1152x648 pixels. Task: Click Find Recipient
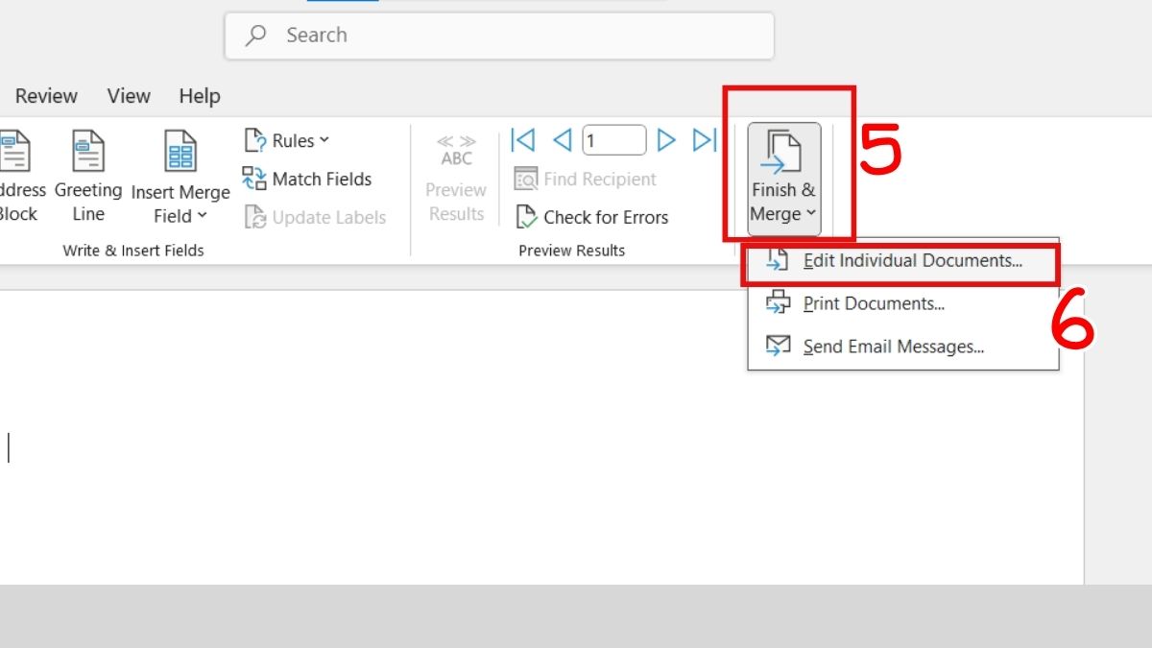586,179
